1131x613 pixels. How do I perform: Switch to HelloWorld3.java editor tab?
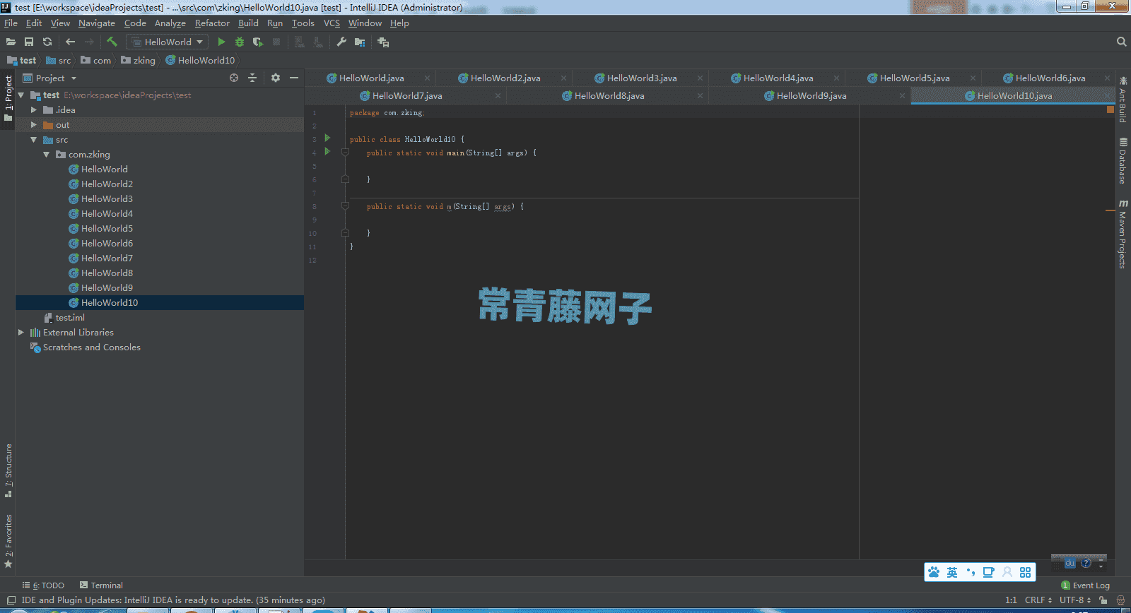[641, 78]
